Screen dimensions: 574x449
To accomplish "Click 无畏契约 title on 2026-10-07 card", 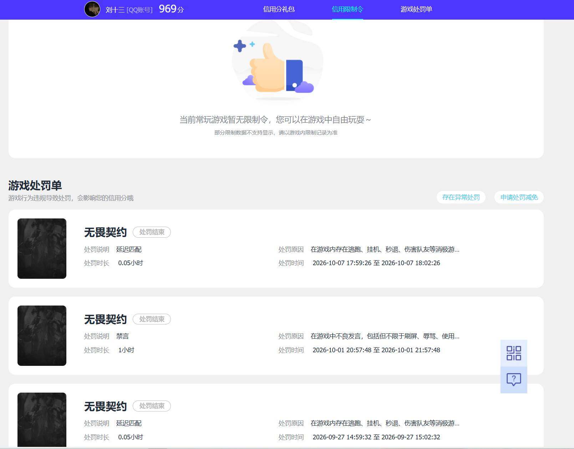I will click(x=105, y=232).
